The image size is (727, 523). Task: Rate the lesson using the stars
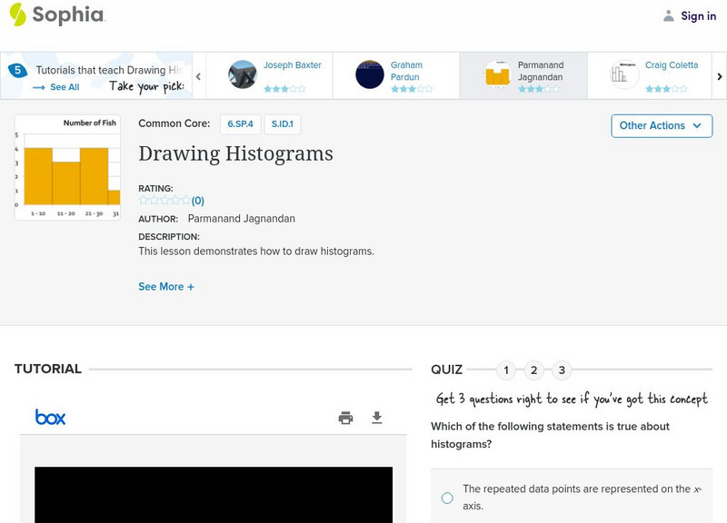tap(164, 201)
